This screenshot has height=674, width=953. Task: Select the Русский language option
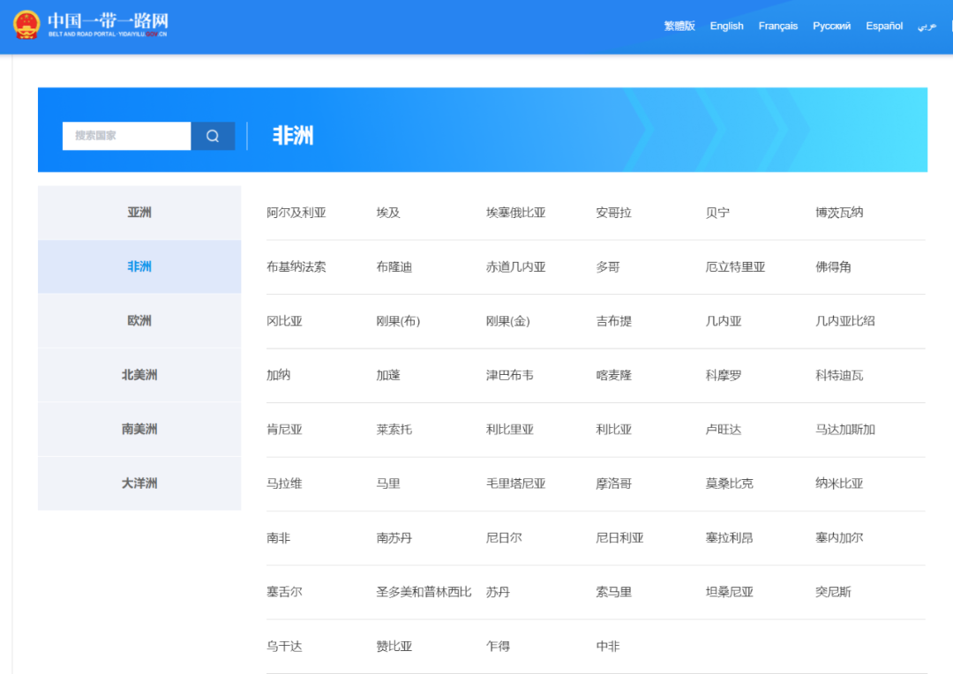831,26
